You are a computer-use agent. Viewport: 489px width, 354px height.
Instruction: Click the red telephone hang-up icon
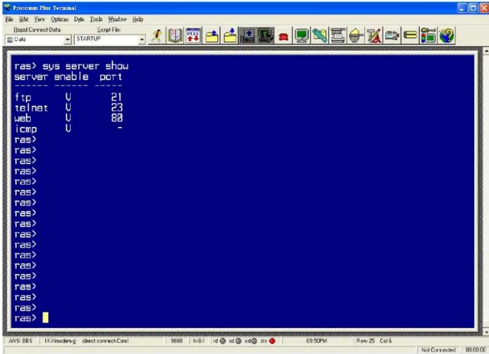click(x=283, y=37)
